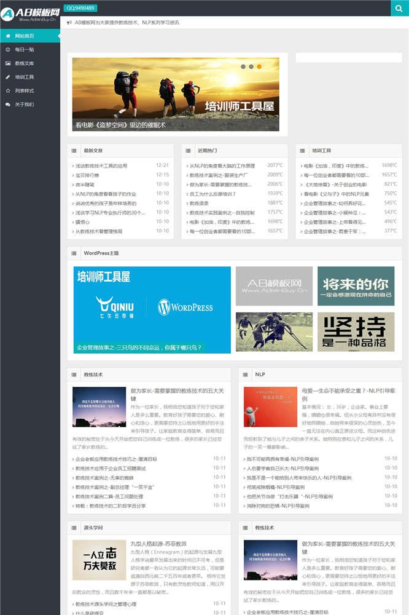
Task: Click the image icon beside 教练文库
Action: 8,63
